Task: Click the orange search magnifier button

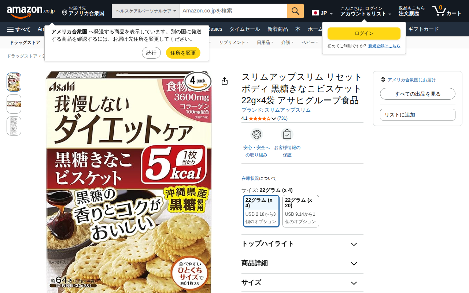Action: click(295, 11)
